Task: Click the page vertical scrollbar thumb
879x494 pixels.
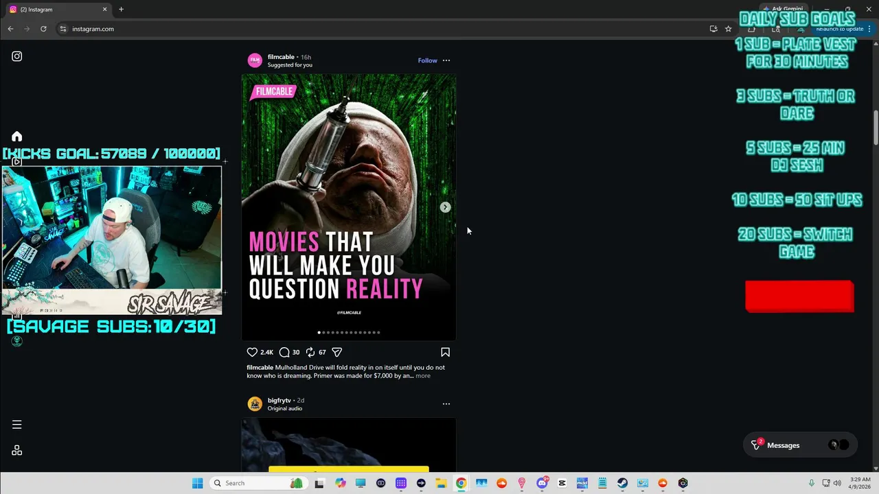Action: click(x=876, y=127)
